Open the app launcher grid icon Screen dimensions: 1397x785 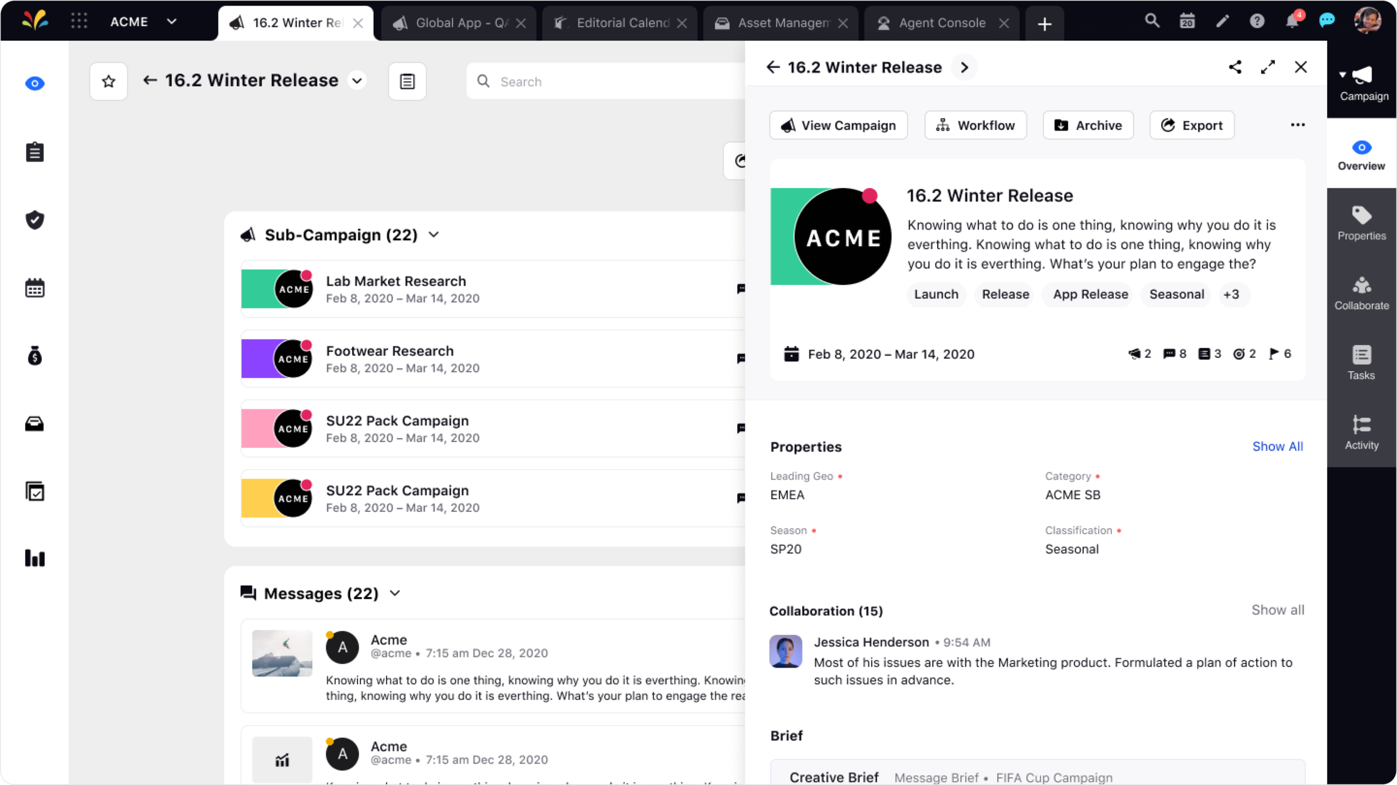79,21
